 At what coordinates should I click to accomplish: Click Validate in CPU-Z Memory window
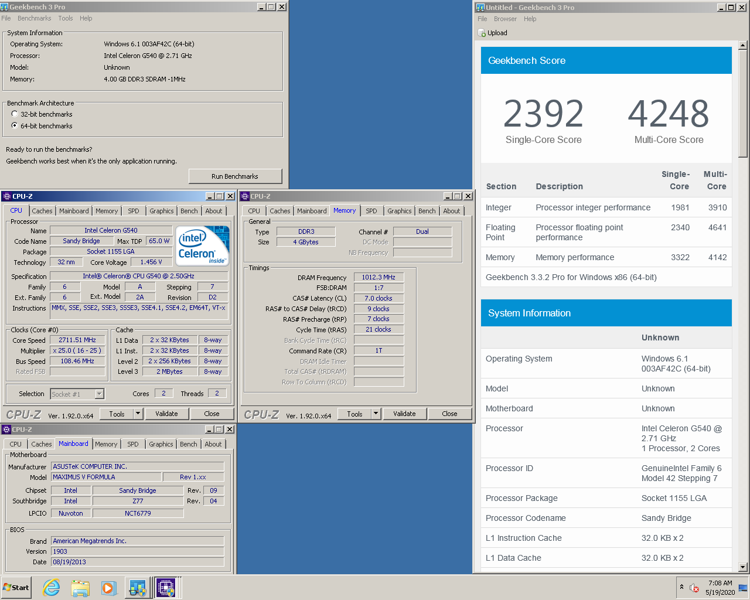404,414
